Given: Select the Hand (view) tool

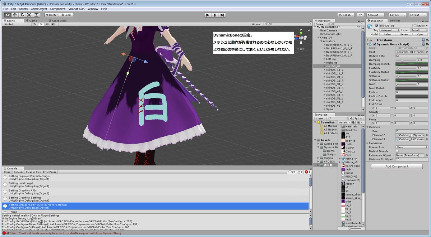Looking at the screenshot, I should (x=8, y=15).
